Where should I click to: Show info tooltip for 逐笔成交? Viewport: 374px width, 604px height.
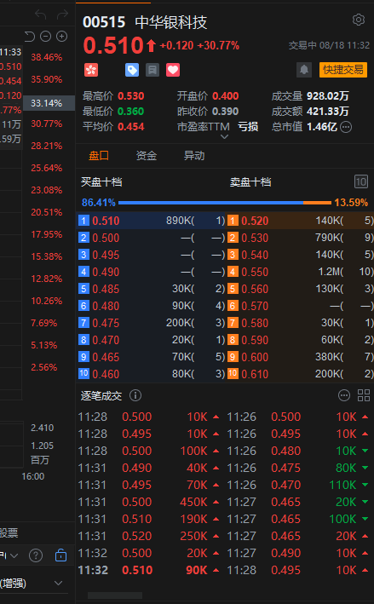[x=135, y=395]
